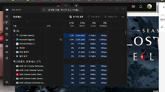
Task: Expand AMD Crash Defender Service row
Action: click(14, 70)
